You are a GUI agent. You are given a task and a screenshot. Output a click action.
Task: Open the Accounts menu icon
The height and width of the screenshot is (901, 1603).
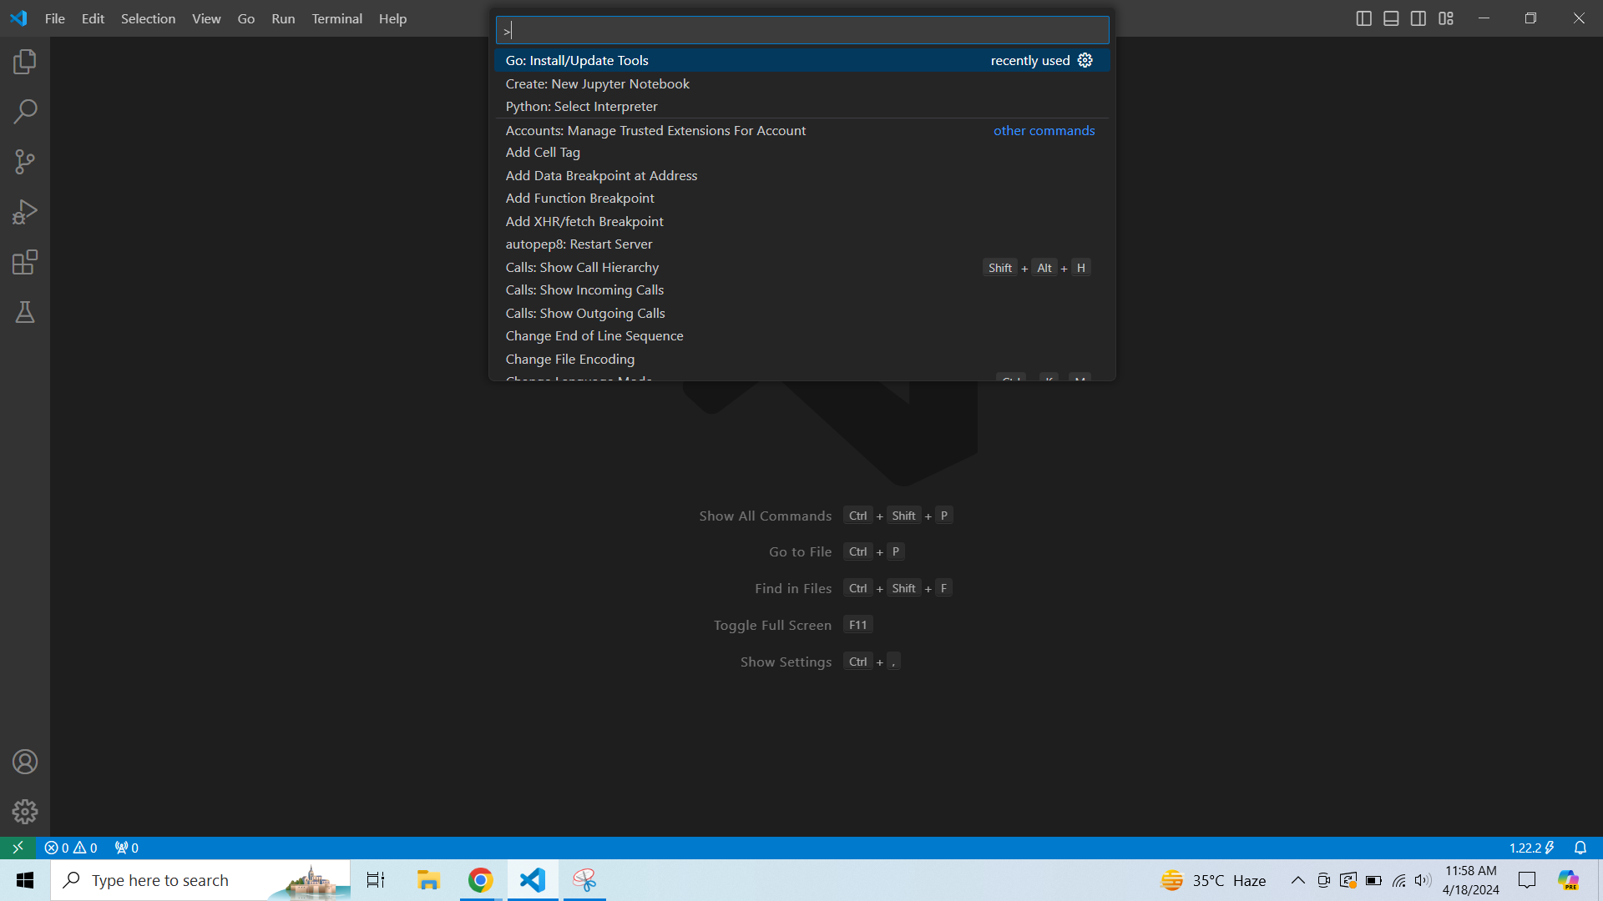tap(25, 762)
